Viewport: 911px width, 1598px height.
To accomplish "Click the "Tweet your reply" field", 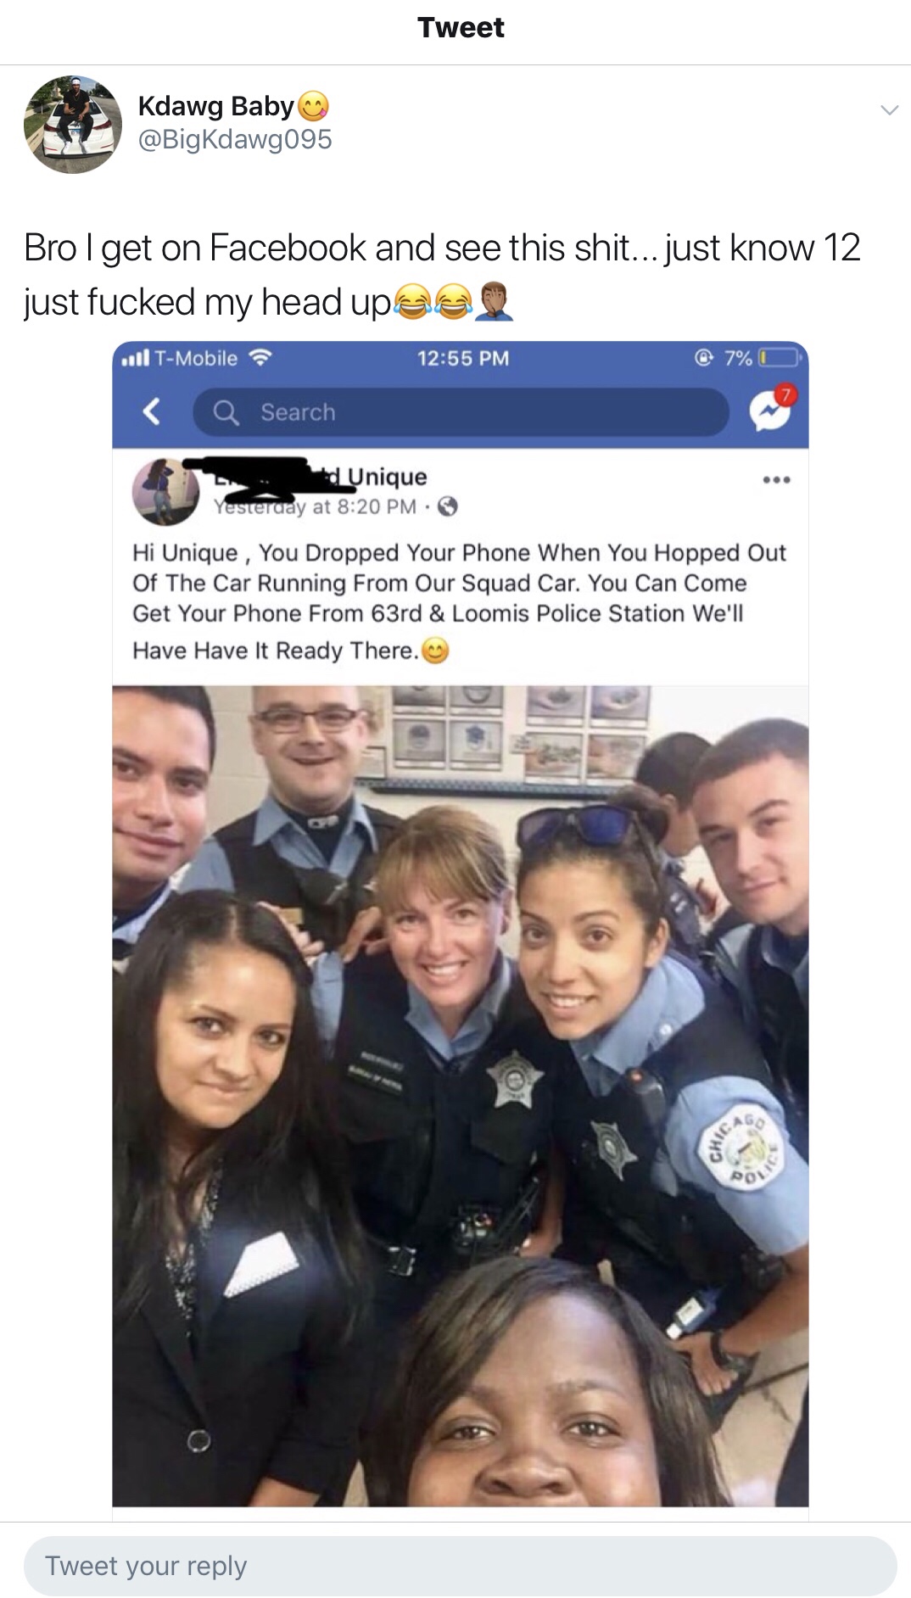I will coord(461,1566).
